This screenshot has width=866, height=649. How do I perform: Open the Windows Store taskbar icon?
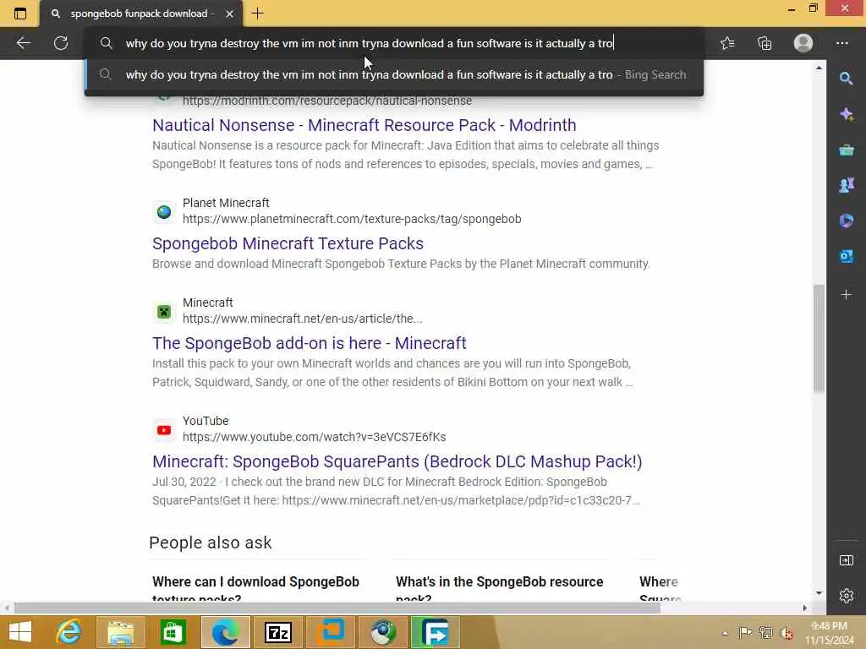coord(173,632)
